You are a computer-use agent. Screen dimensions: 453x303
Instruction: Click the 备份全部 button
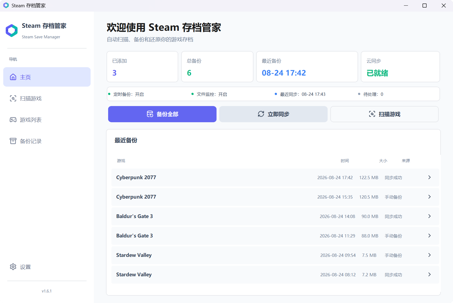162,114
